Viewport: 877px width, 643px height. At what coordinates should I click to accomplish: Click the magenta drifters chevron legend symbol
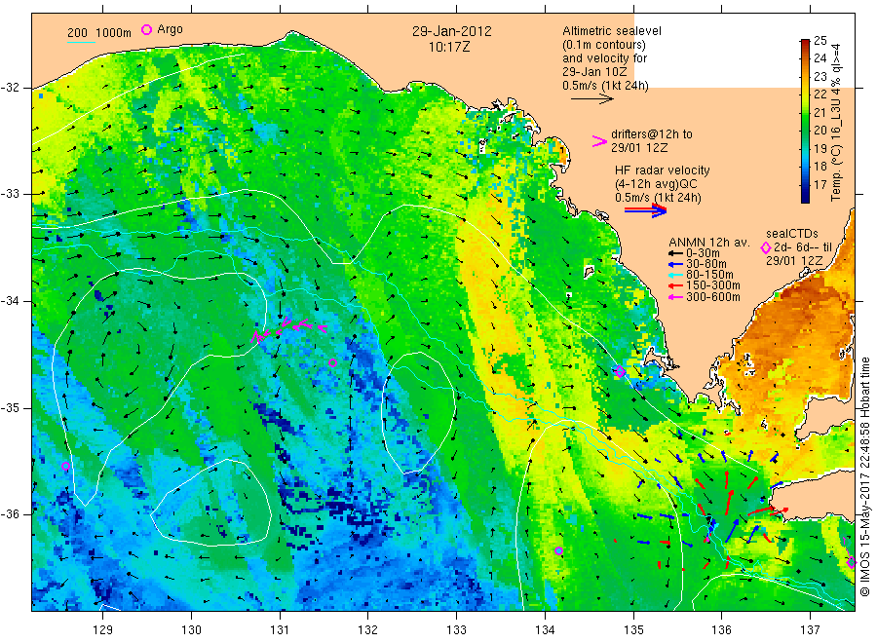click(599, 141)
